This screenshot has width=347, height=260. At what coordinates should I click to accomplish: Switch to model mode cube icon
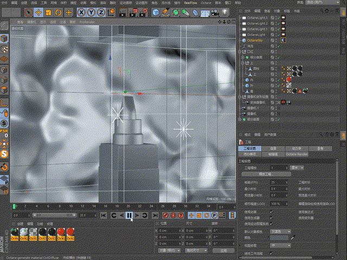click(4, 38)
